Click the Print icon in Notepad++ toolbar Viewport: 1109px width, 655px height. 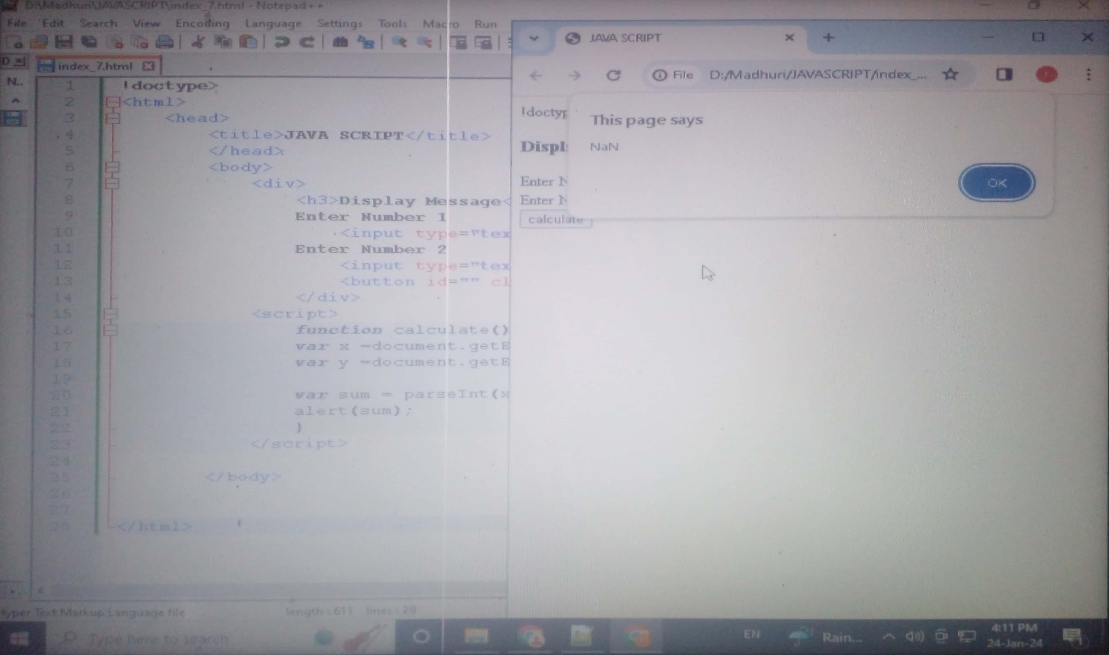(x=165, y=42)
